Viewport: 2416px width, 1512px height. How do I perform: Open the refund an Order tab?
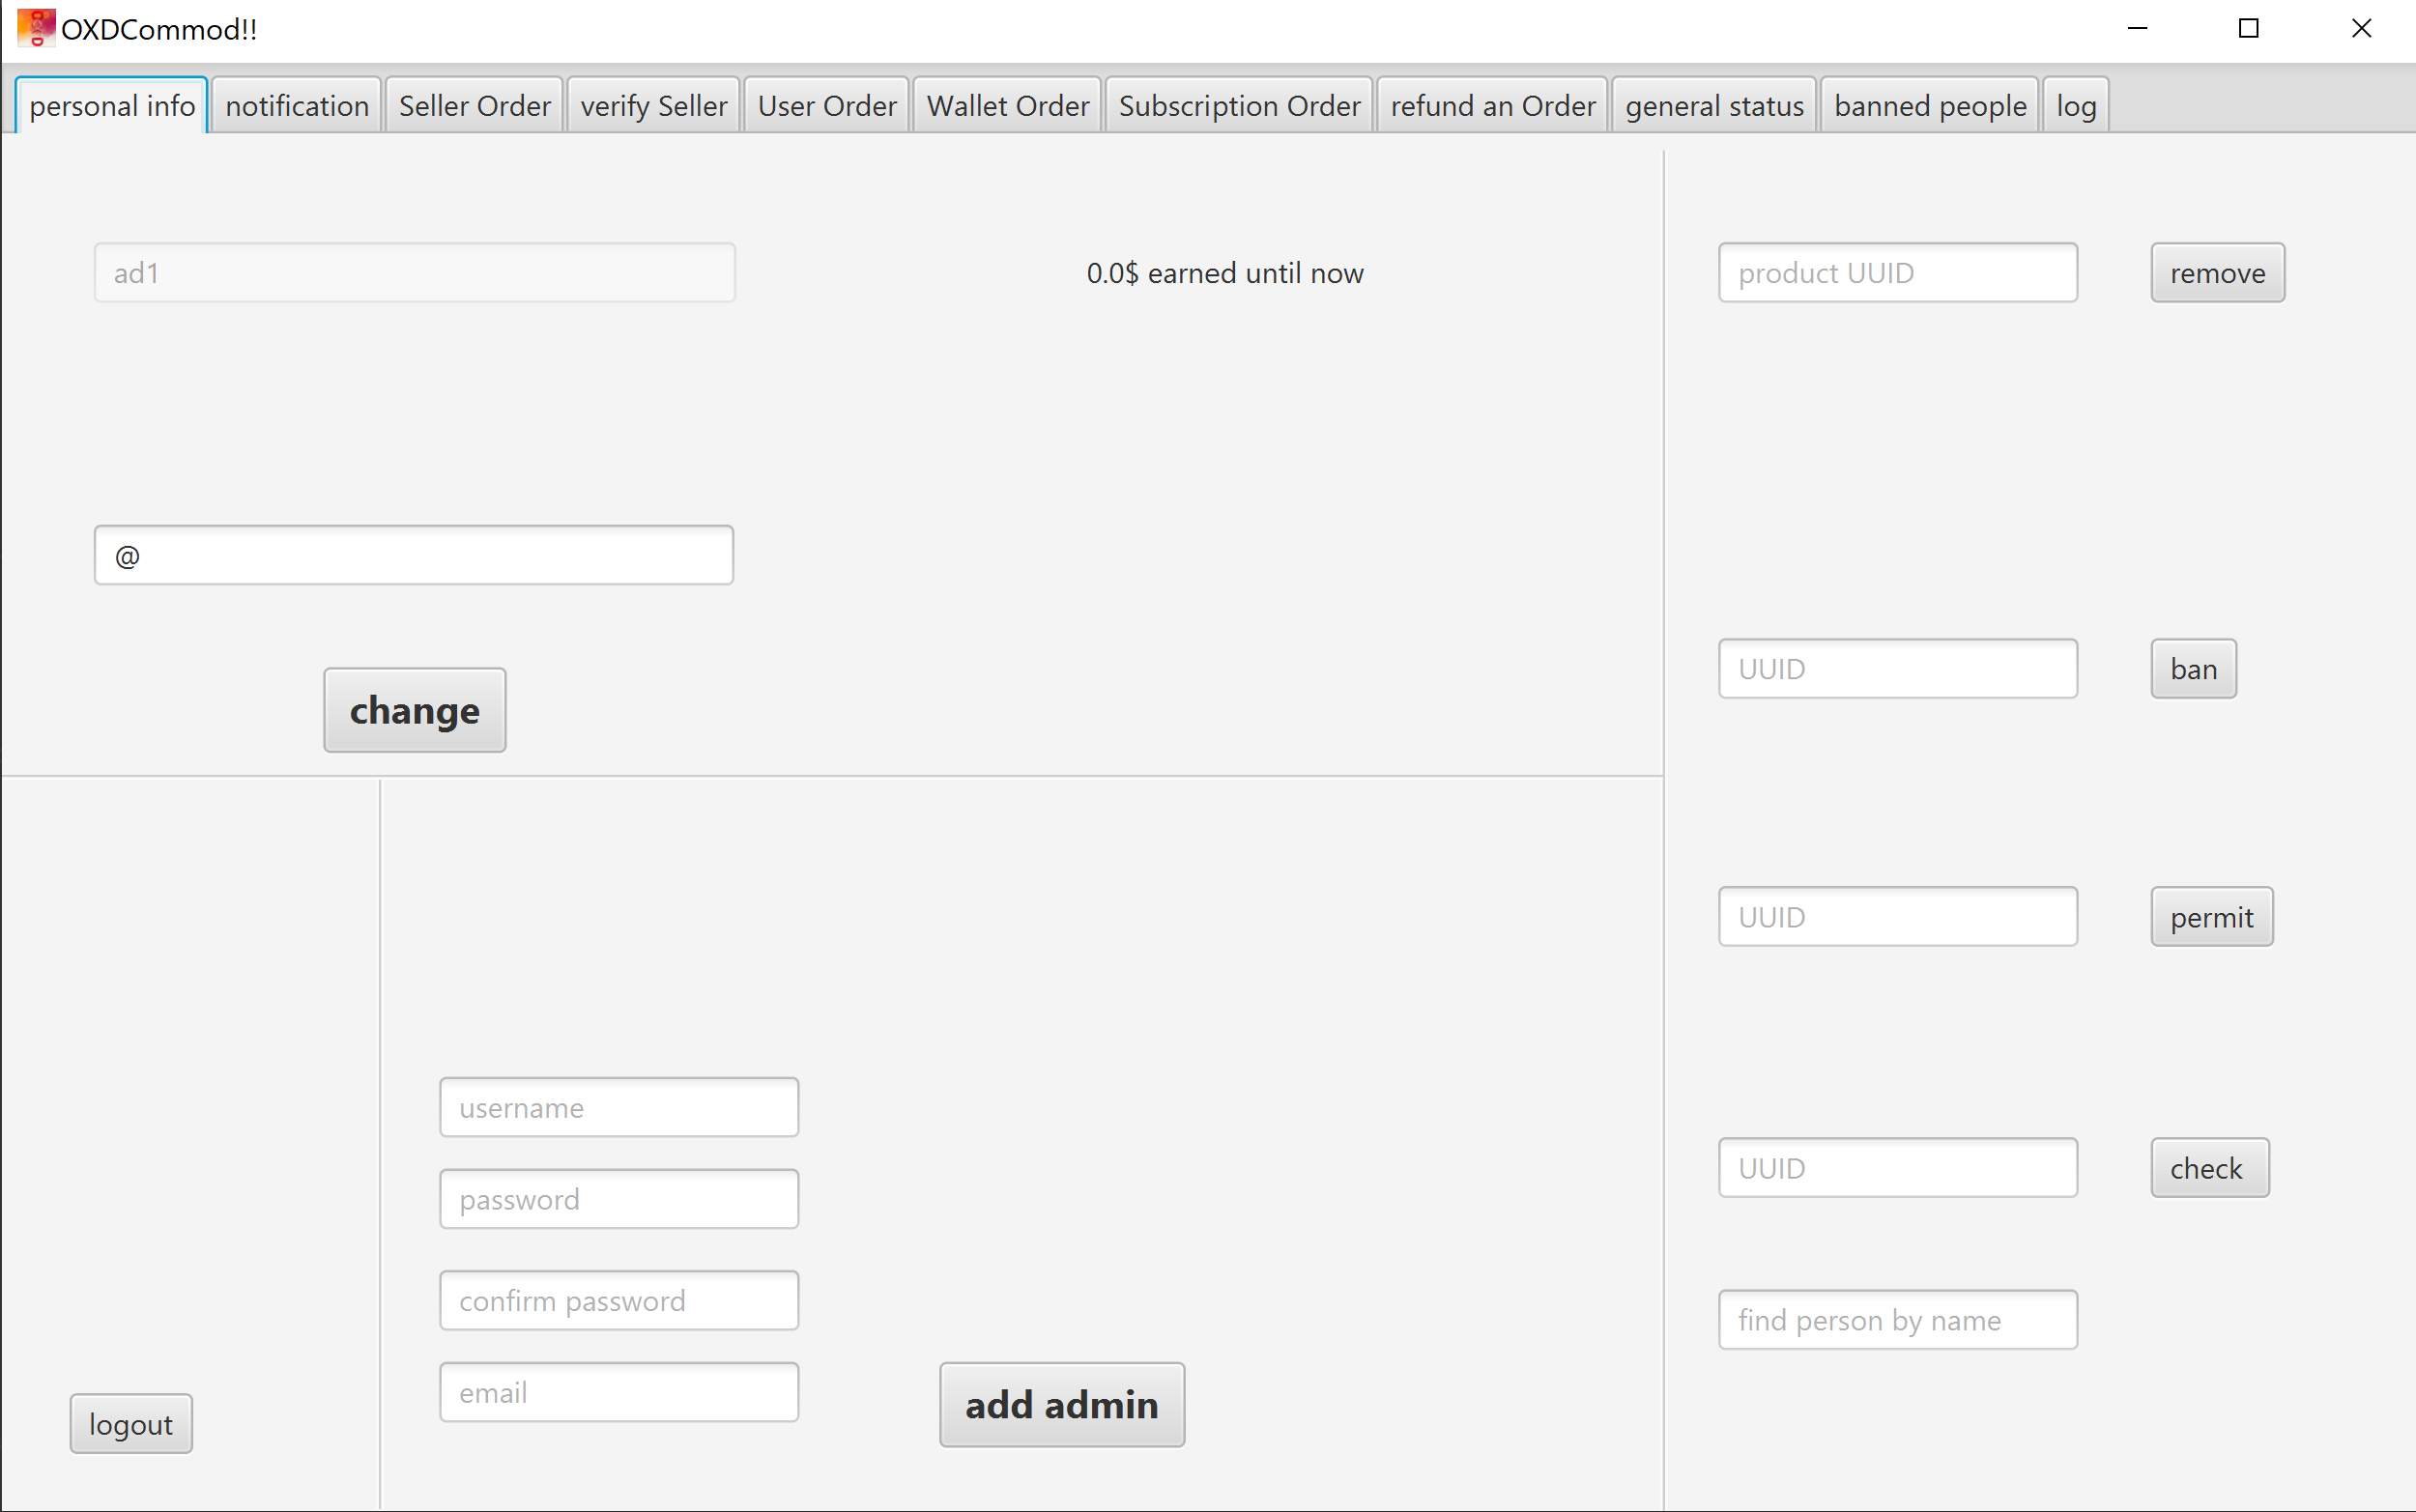[x=1492, y=106]
